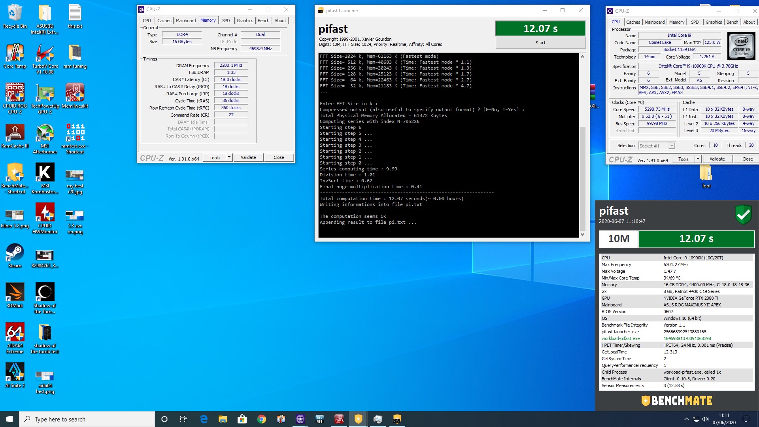759x427 pixels.
Task: Click scrollbar track in pifast console output
Action: tap(582, 93)
